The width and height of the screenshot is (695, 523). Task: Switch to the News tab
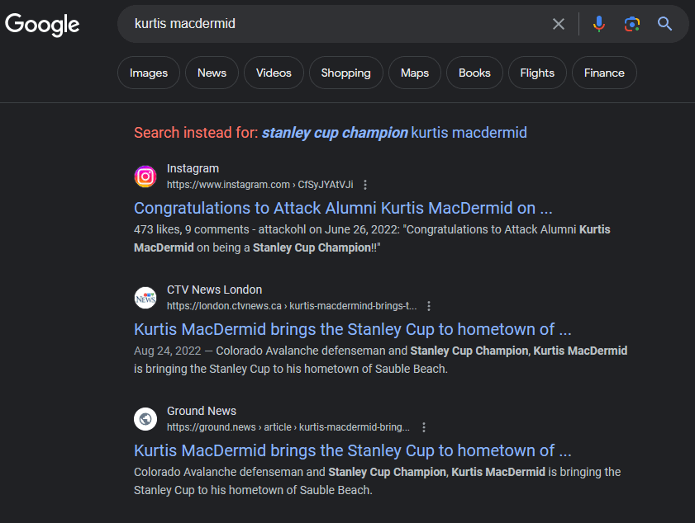pyautogui.click(x=212, y=73)
